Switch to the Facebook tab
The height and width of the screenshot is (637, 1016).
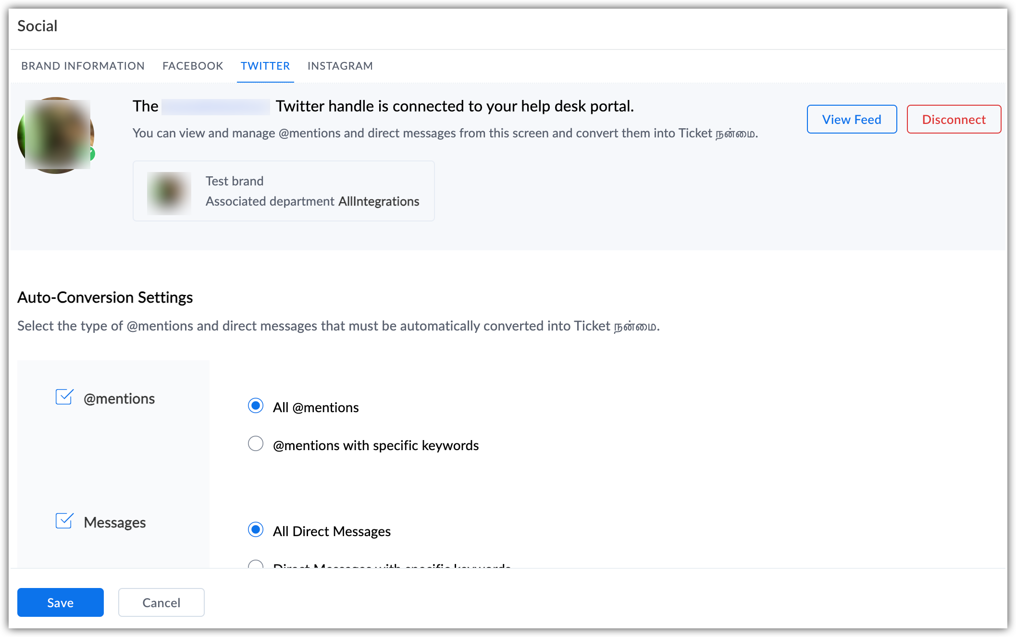pyautogui.click(x=193, y=66)
